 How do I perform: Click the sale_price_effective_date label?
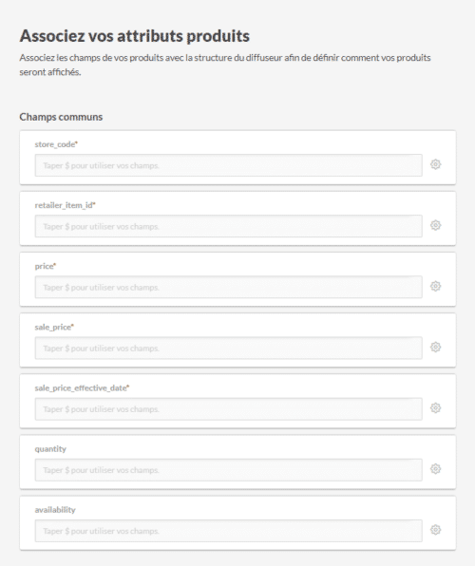coord(82,388)
